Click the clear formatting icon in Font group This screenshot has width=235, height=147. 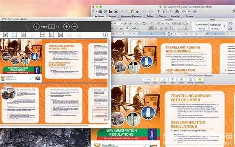[144, 24]
